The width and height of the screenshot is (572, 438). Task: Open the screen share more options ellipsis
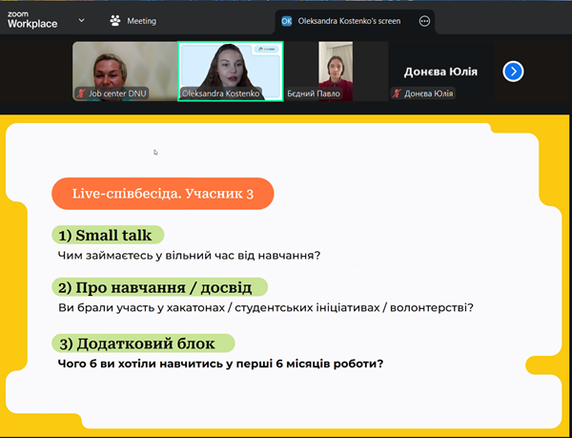click(x=425, y=20)
